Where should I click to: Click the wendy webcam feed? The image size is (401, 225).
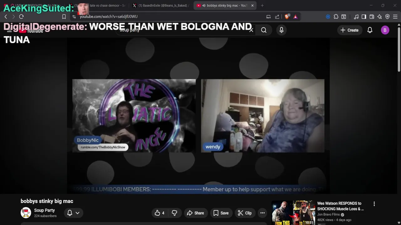(x=263, y=116)
